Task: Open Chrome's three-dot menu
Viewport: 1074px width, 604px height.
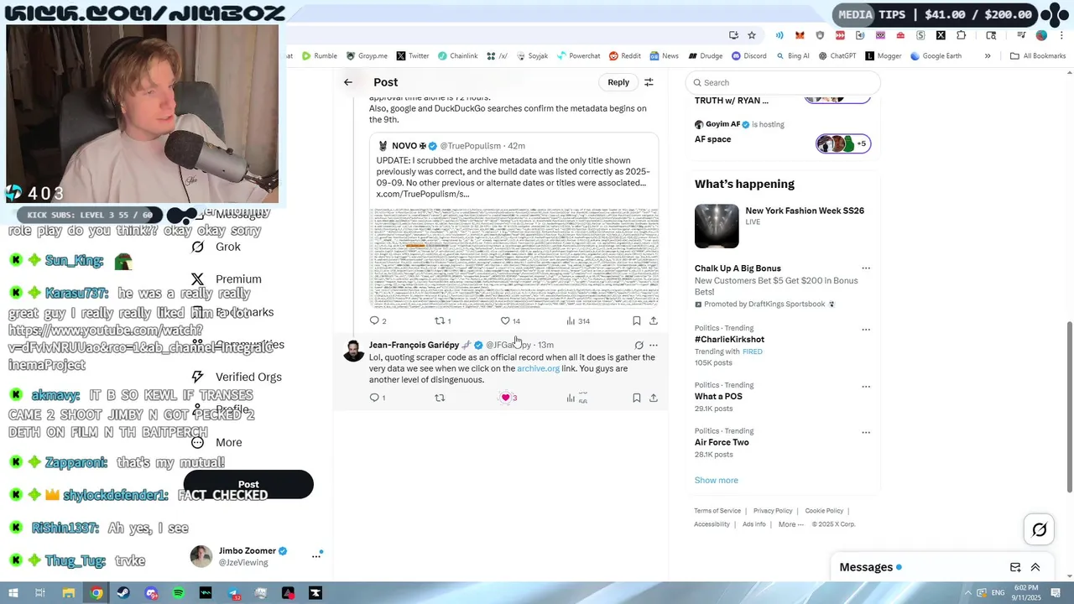Action: coord(1061,35)
